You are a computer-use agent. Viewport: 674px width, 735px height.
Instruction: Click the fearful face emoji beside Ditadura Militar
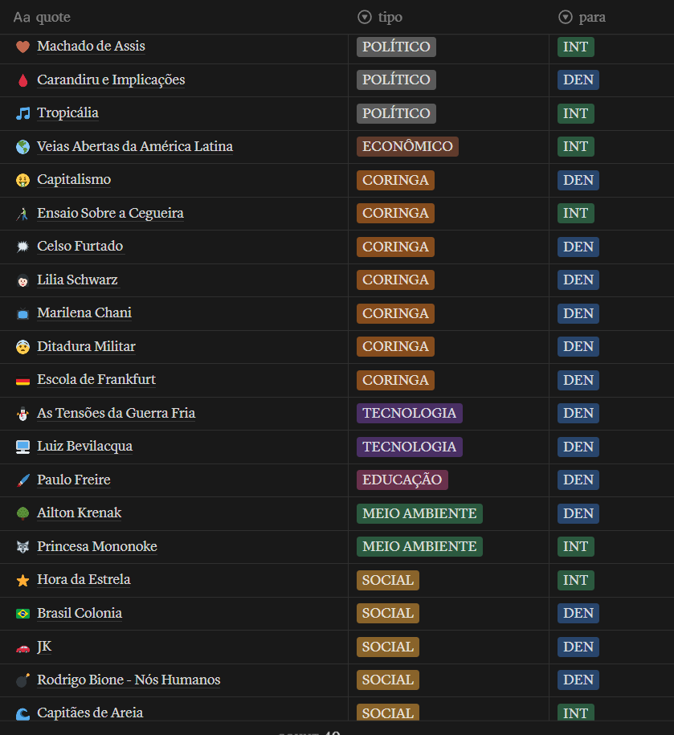coord(22,347)
